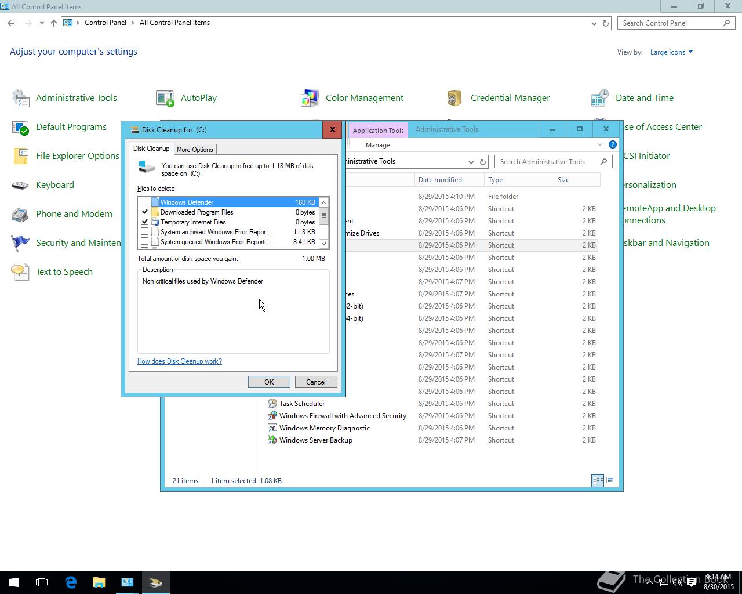Image resolution: width=742 pixels, height=594 pixels.
Task: Expand the ribbon in Administrative Tools window
Action: coord(599,144)
